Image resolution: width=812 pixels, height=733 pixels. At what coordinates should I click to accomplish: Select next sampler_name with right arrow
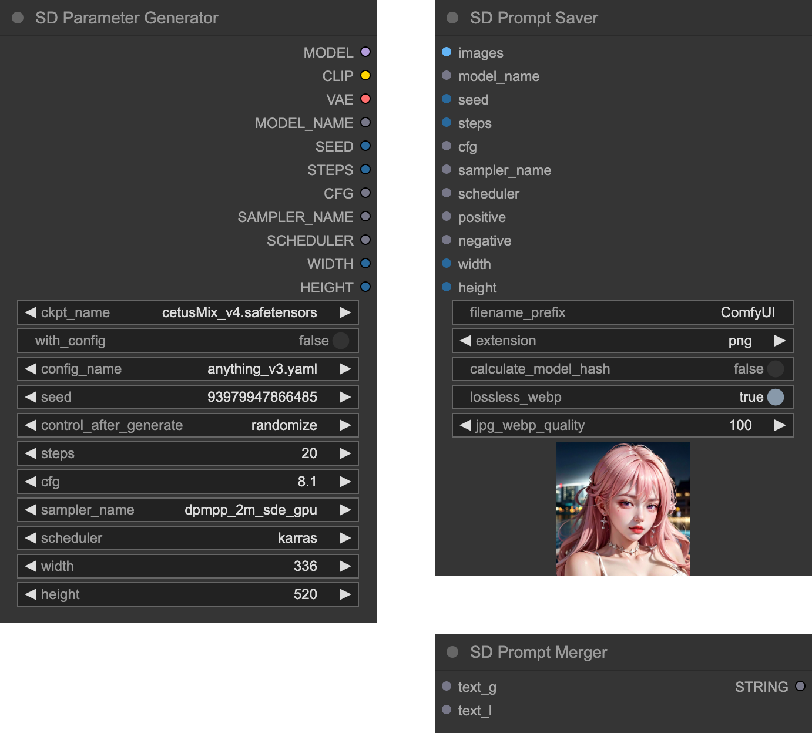coord(345,510)
